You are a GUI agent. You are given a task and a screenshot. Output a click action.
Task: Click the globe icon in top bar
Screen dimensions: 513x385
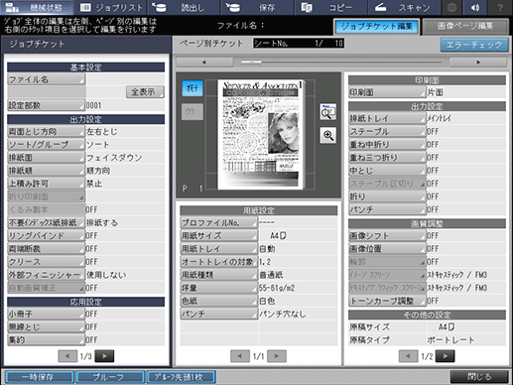(x=452, y=7)
